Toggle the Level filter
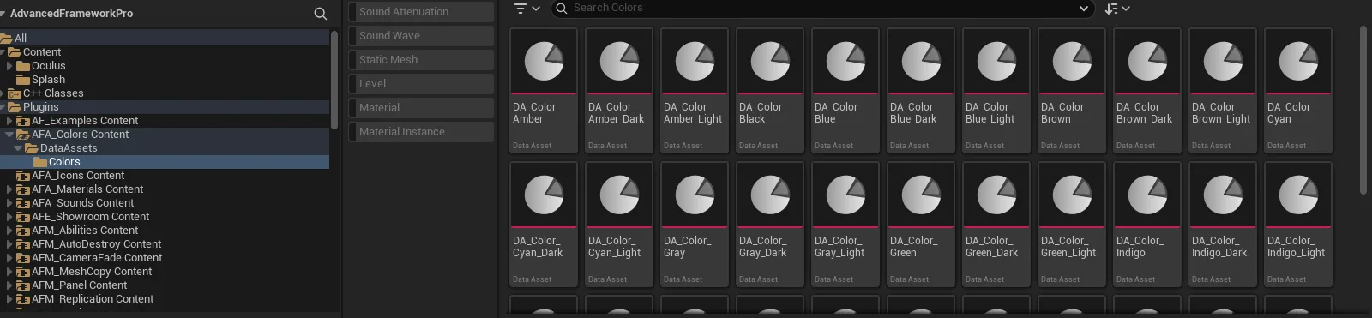 (420, 84)
